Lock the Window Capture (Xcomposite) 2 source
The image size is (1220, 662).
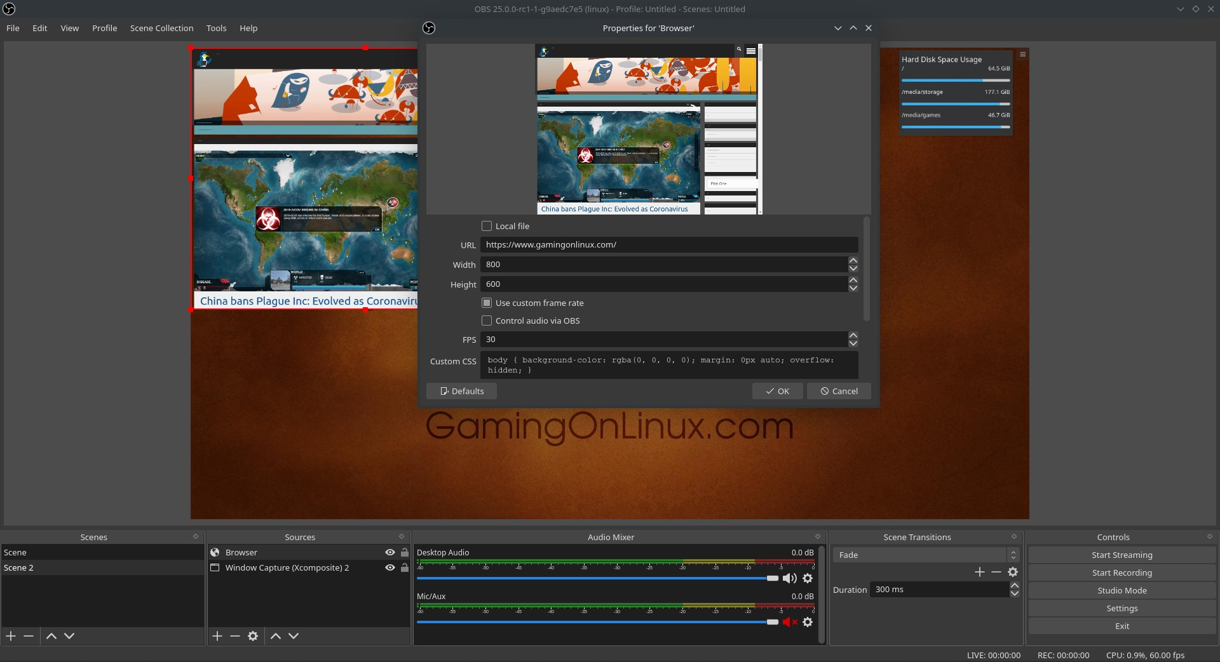click(405, 567)
